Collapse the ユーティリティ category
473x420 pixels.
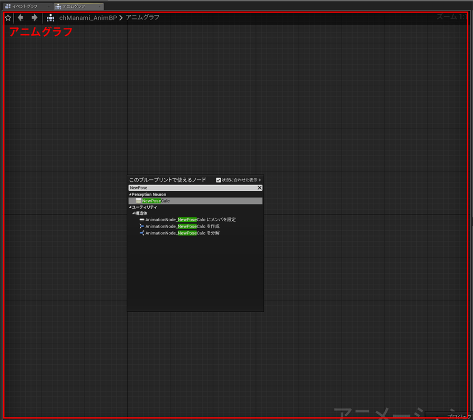[130, 208]
